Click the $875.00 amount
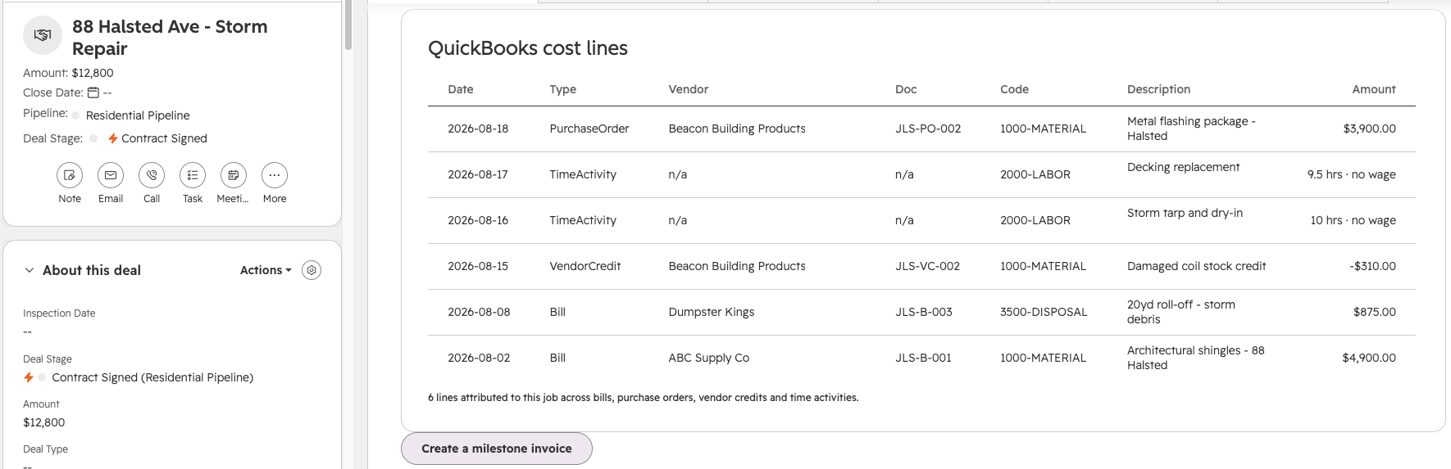 coord(1375,312)
